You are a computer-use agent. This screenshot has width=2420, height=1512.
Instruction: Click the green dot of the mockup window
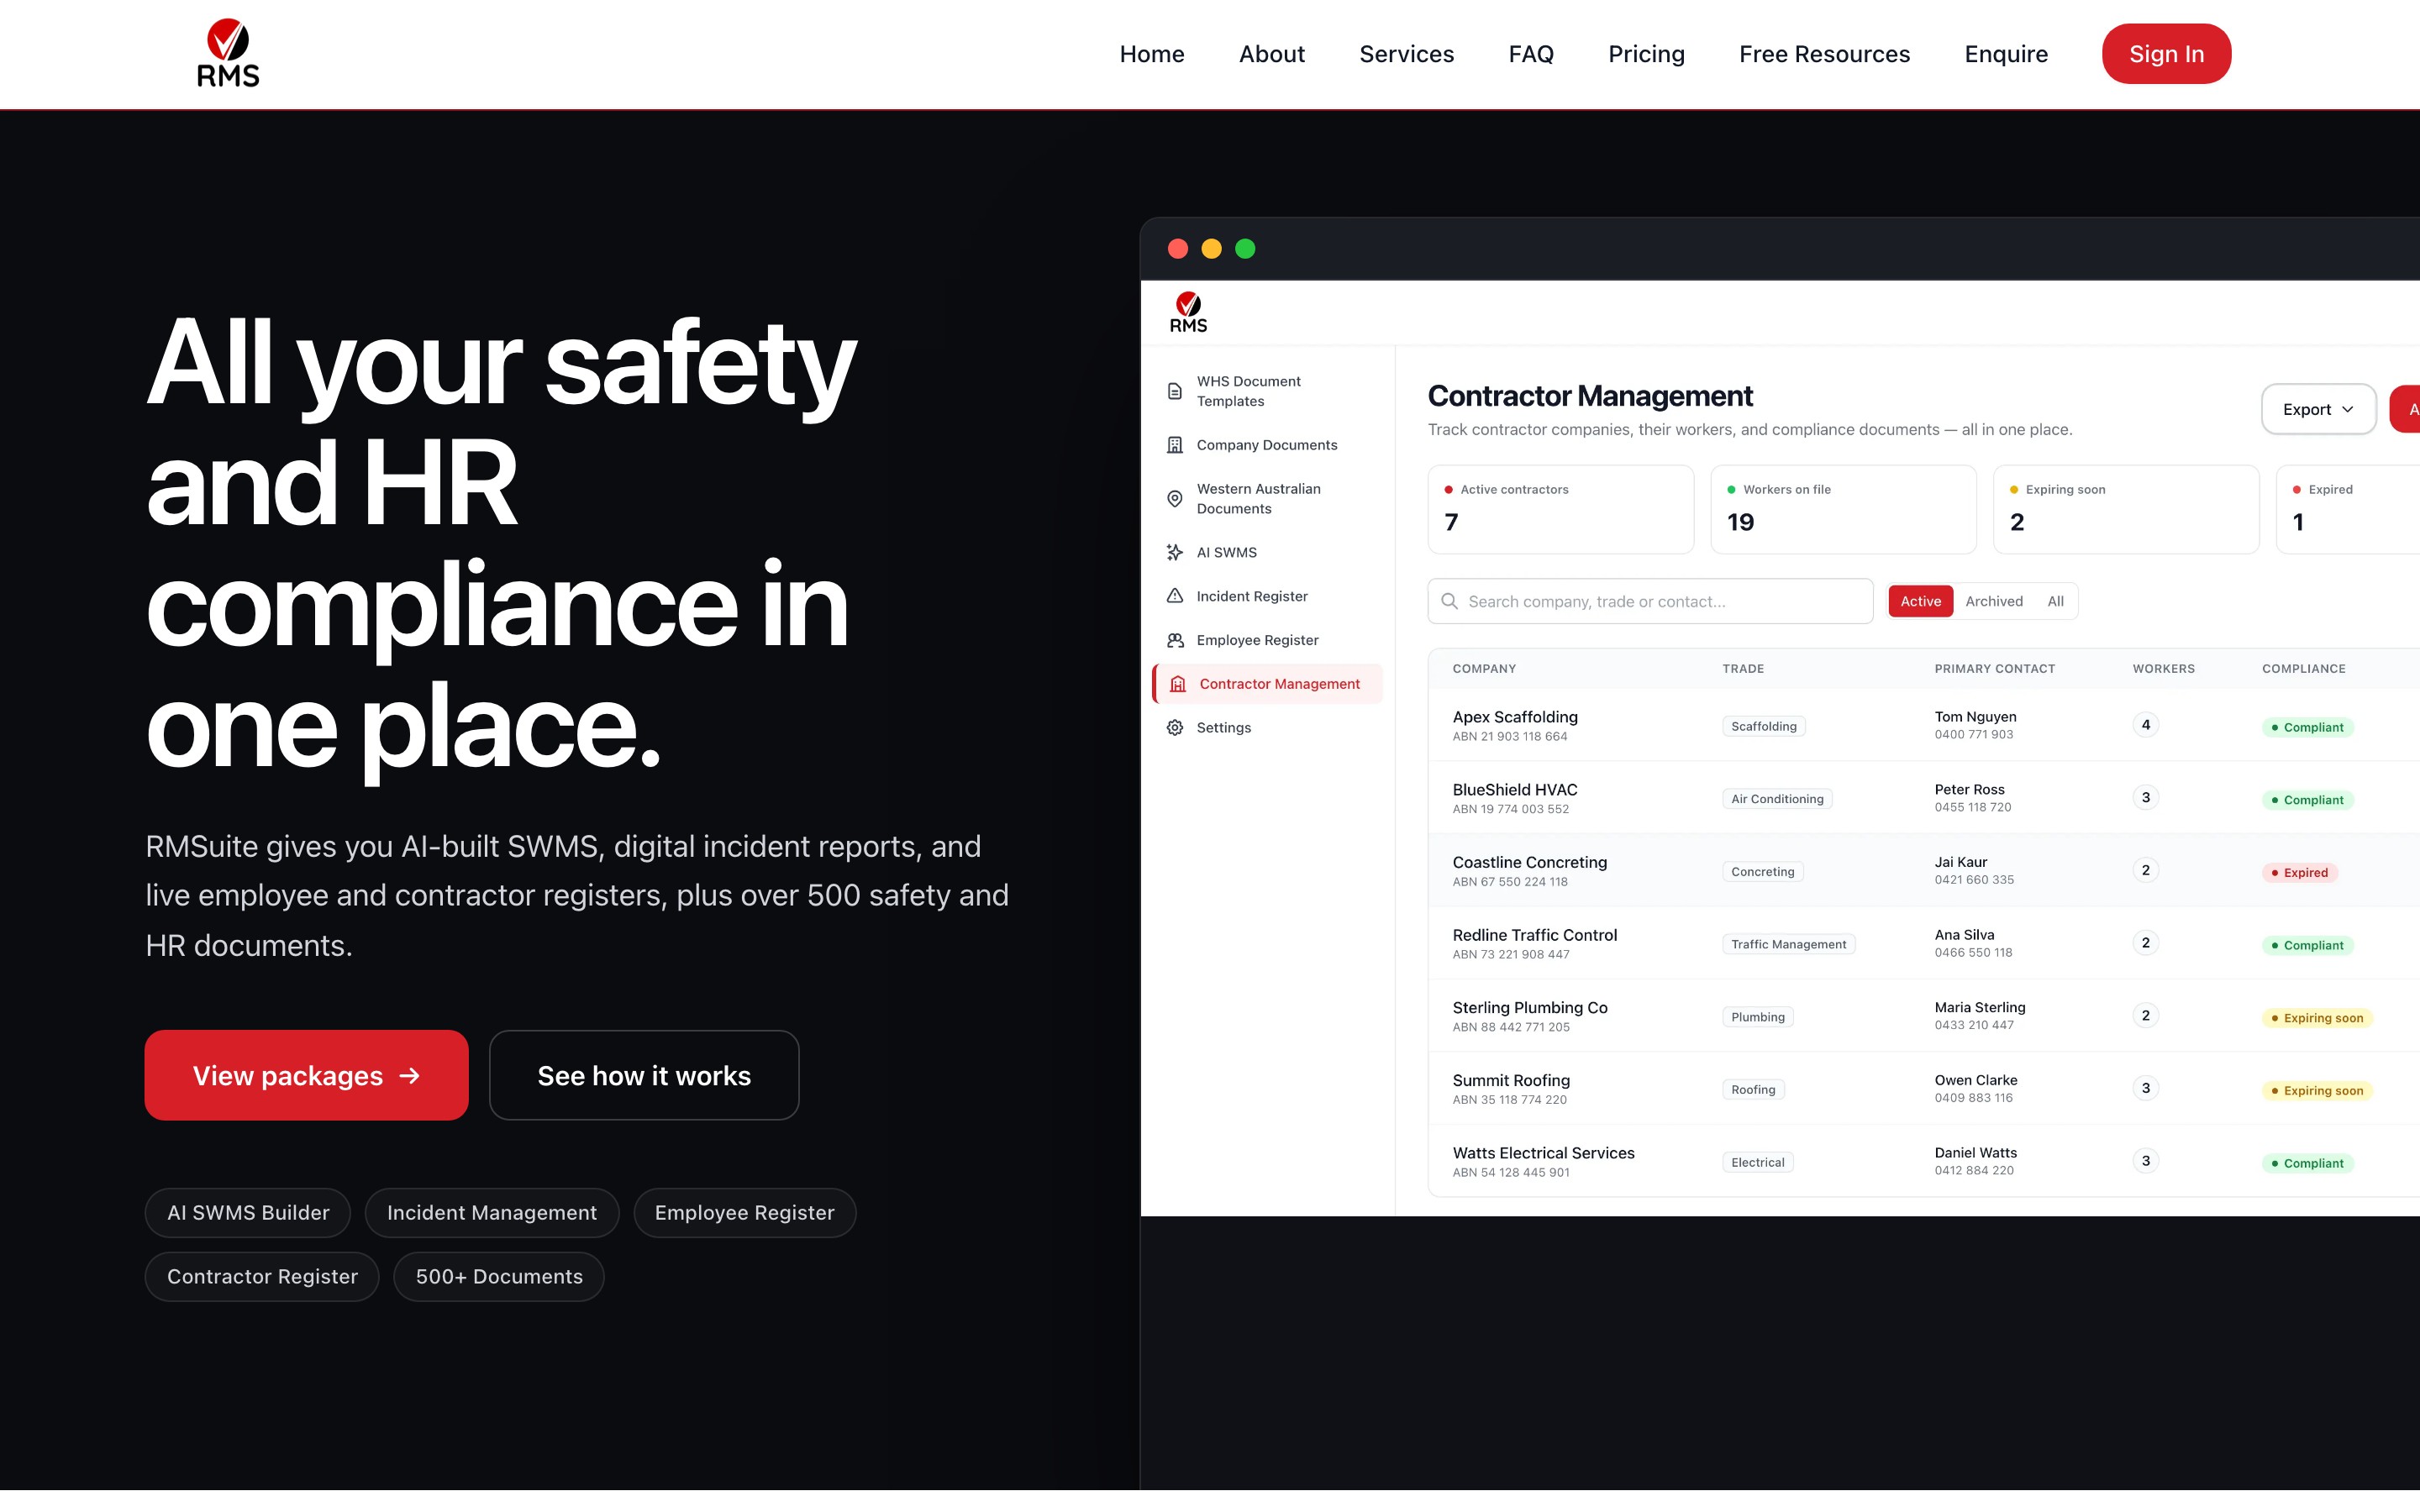point(1245,249)
